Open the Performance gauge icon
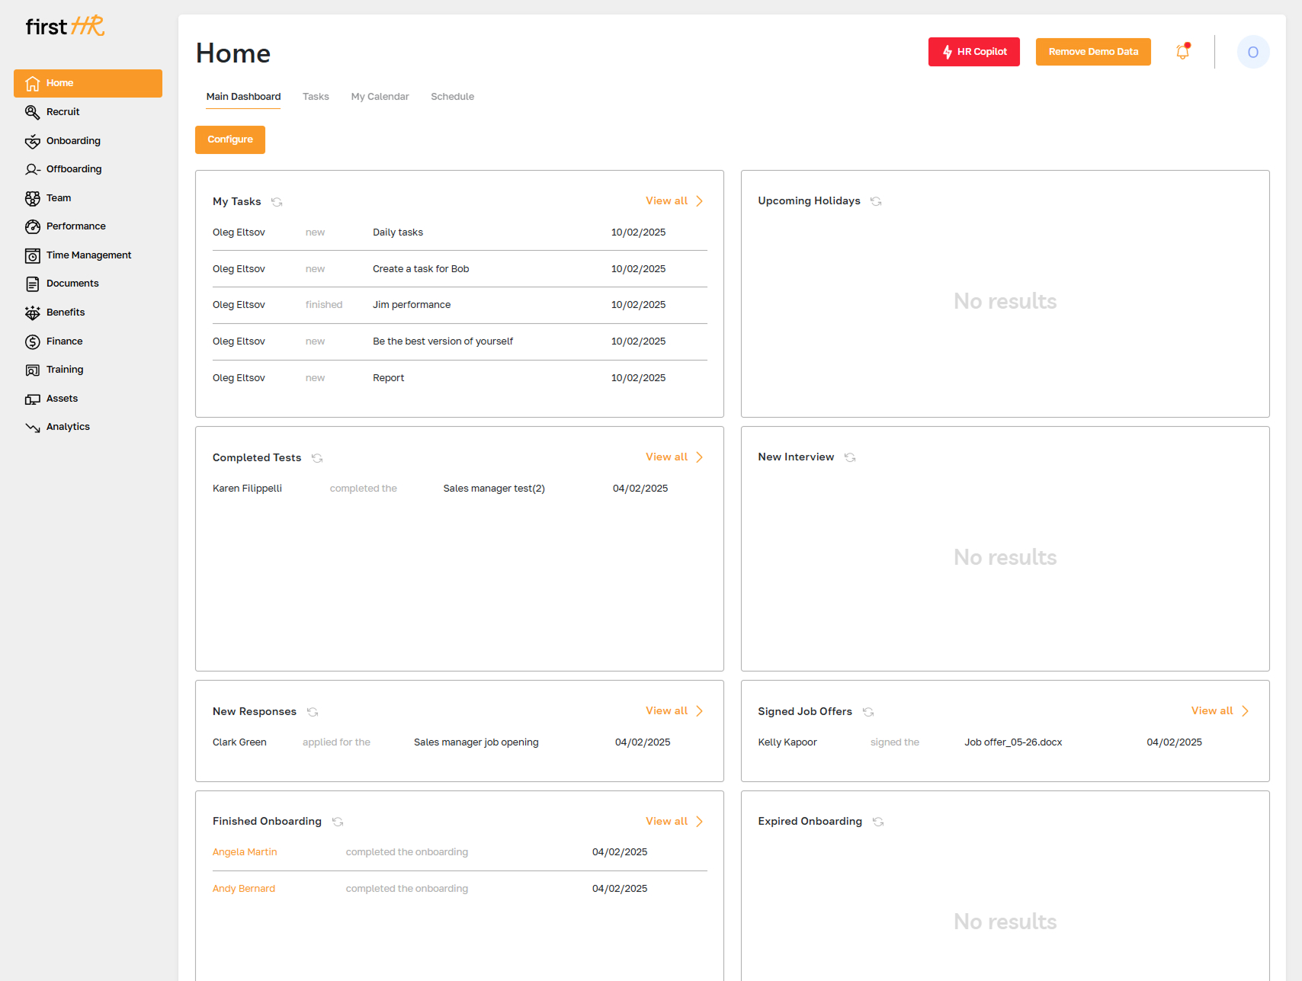Screen dimensions: 1302x981 pyautogui.click(x=32, y=226)
